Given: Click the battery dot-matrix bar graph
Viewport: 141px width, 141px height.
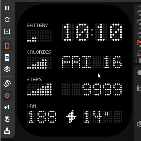Looking at the screenshot, I should (x=39, y=36).
